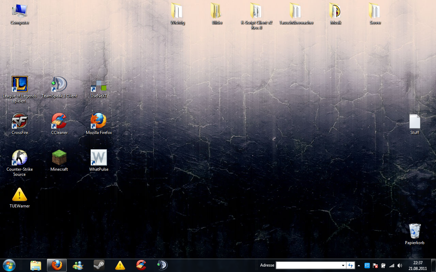Open the Windows Start menu

tap(9, 265)
